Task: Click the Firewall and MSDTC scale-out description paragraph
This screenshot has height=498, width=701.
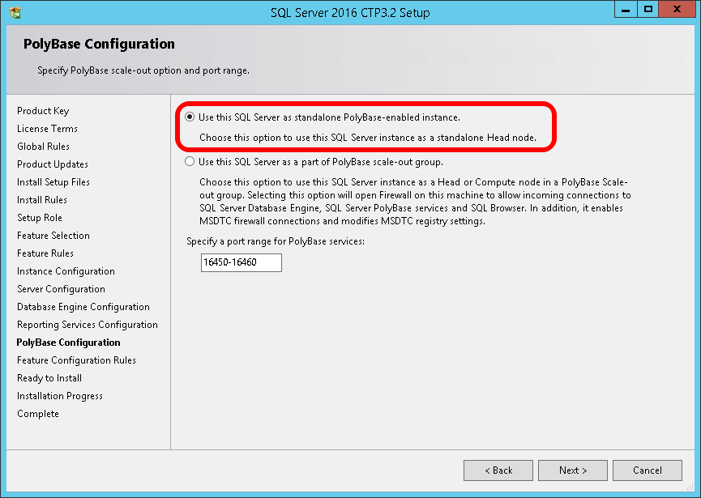Action: tap(415, 202)
